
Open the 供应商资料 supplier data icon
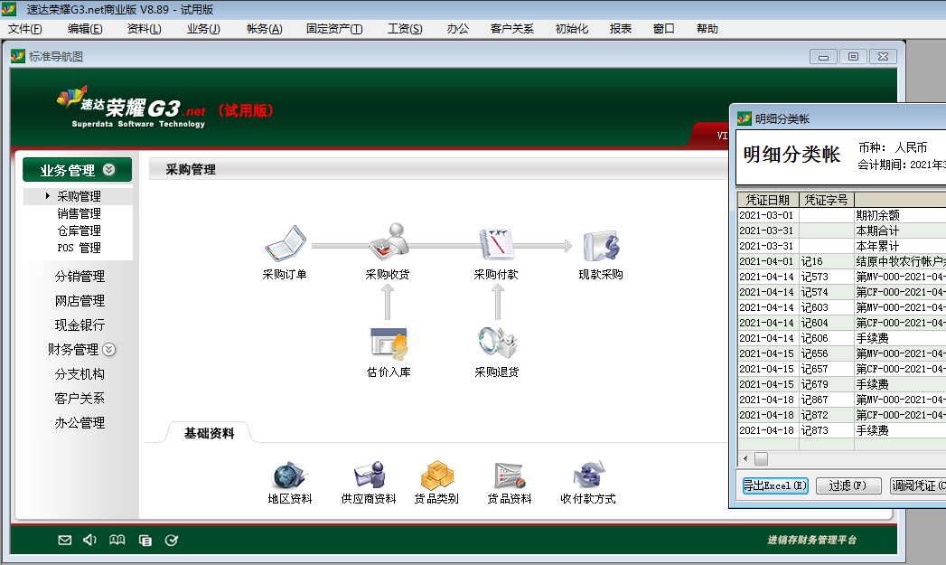370,476
